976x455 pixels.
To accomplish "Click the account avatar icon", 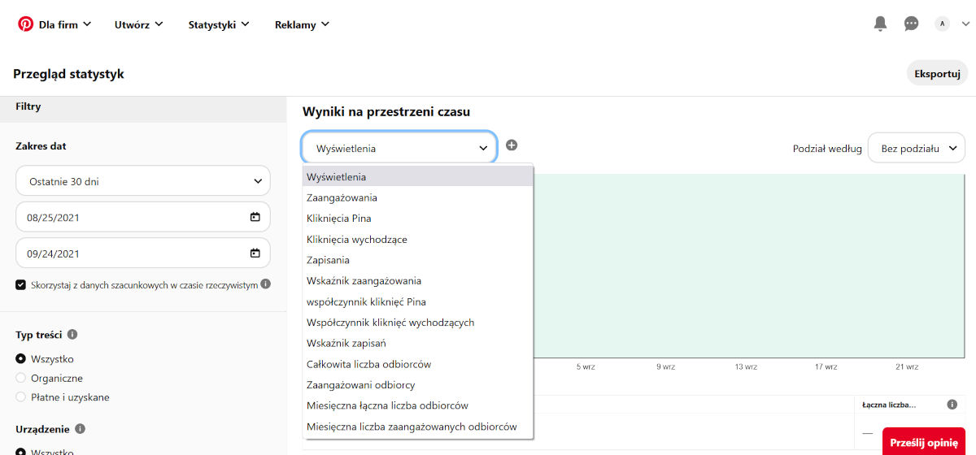I will pos(942,24).
